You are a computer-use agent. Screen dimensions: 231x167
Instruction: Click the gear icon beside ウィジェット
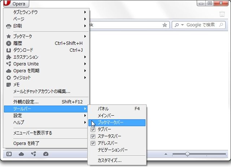tap(9, 78)
